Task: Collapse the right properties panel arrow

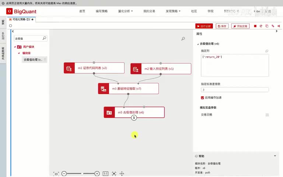Action: 276,31
